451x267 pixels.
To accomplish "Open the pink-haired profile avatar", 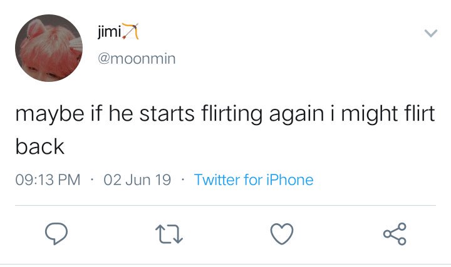I will click(x=49, y=48).
